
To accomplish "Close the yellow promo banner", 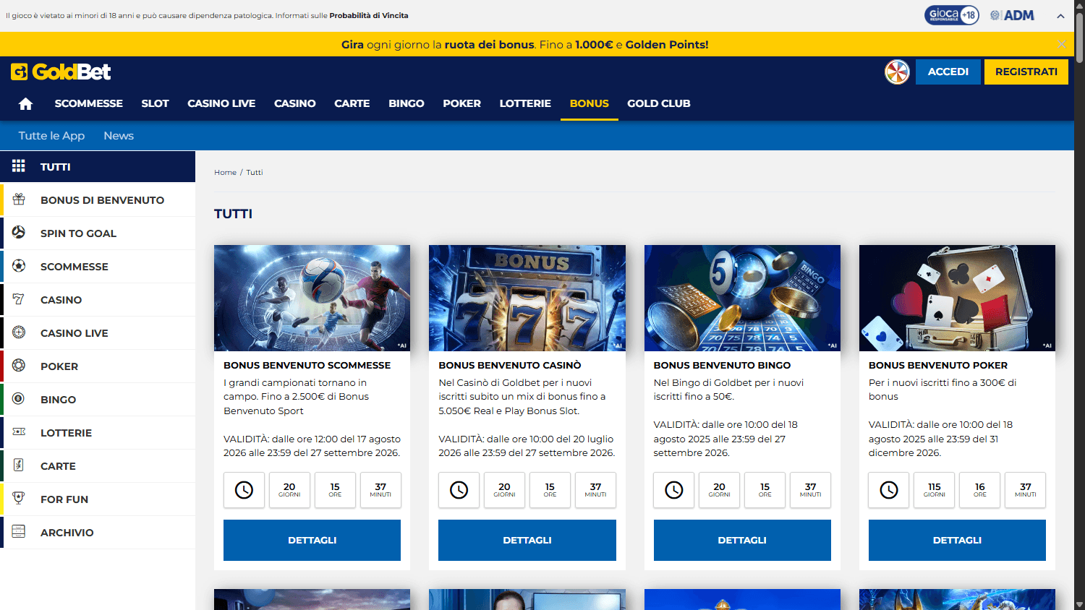I will coord(1062,44).
